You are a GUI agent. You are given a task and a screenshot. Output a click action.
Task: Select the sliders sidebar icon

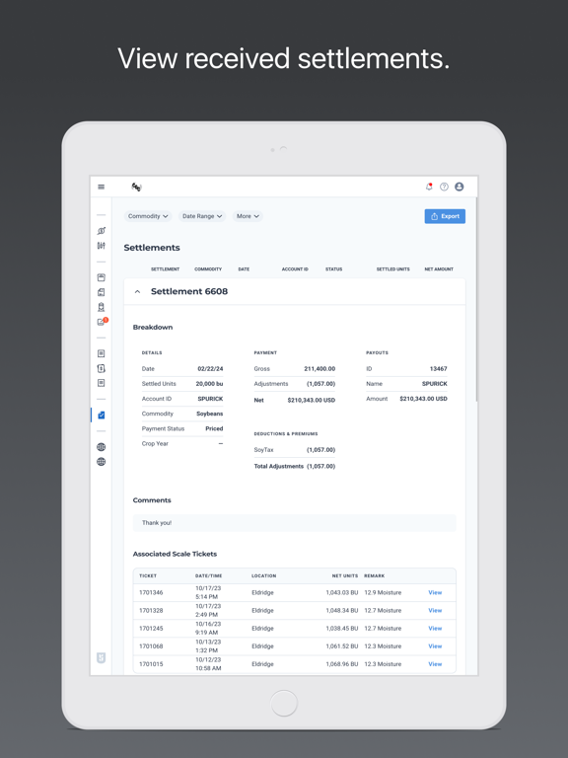101,246
